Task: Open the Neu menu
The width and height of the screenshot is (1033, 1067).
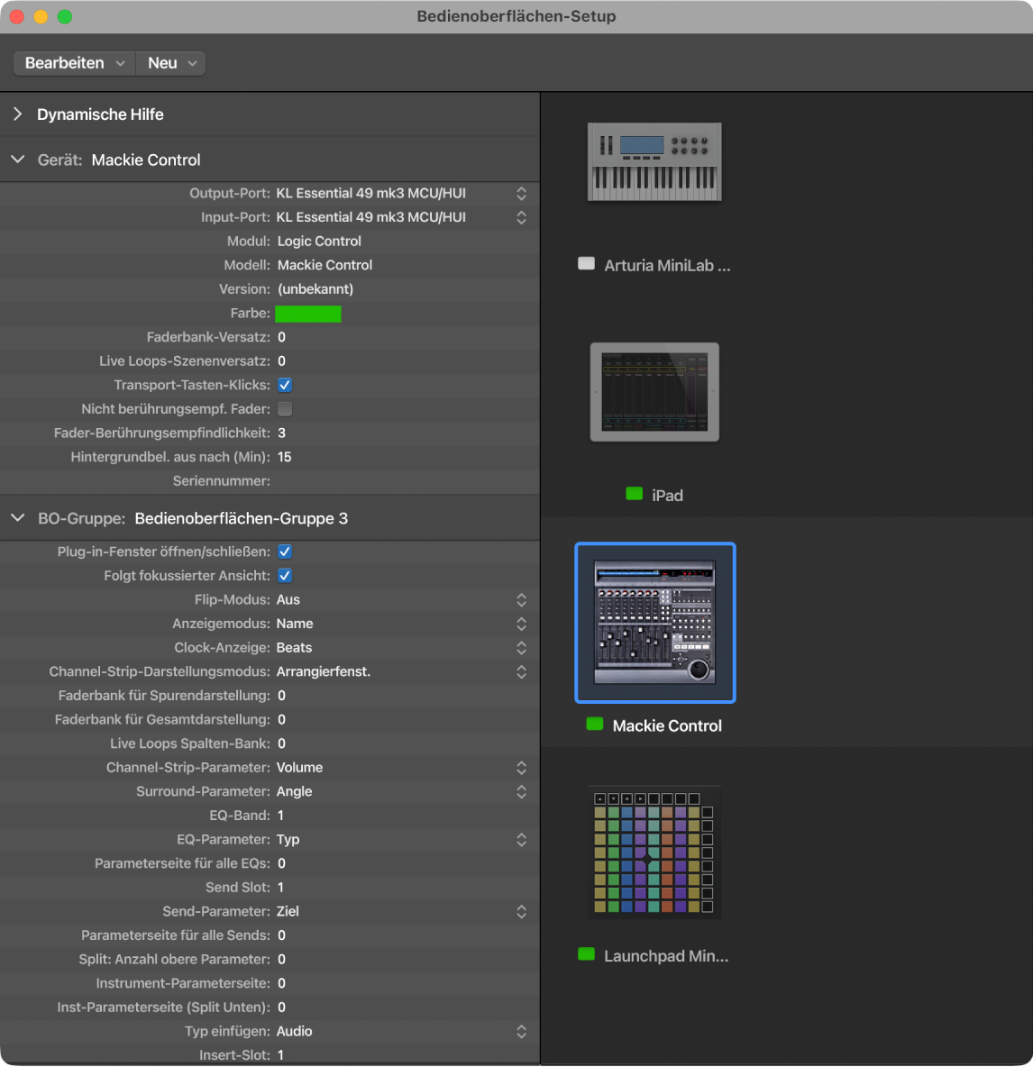Action: 170,63
